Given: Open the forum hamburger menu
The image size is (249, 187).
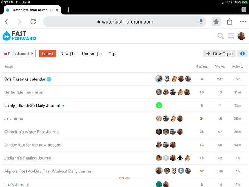Looking at the screenshot, I should tap(231, 36).
